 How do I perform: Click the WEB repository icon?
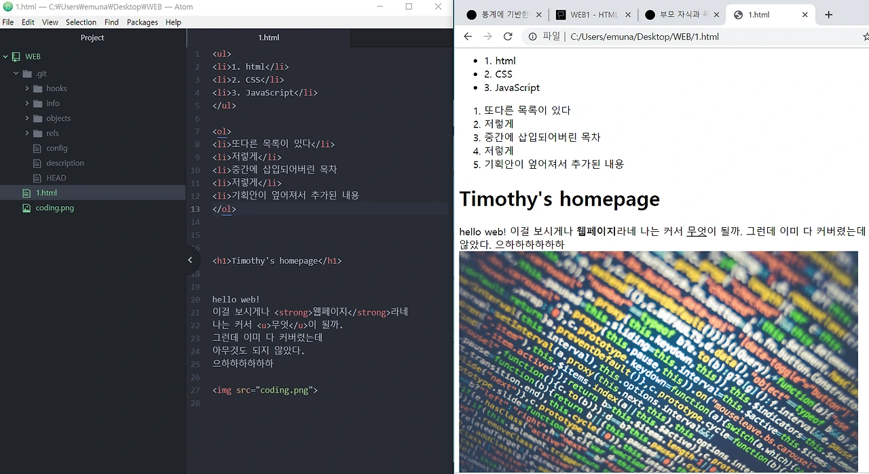tap(16, 57)
